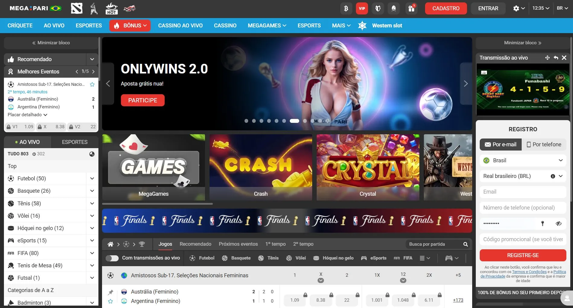Go to AO VIVO in main navigation

(54, 26)
